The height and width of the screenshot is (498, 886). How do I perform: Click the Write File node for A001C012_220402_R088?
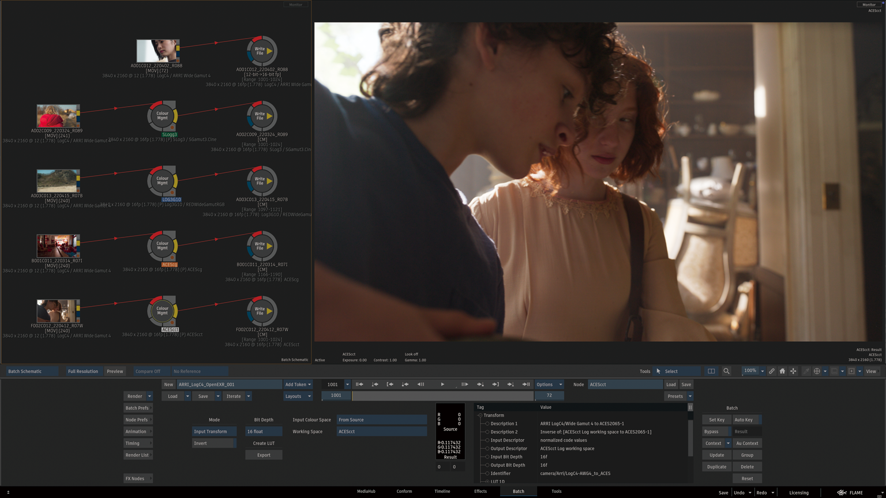(x=261, y=51)
